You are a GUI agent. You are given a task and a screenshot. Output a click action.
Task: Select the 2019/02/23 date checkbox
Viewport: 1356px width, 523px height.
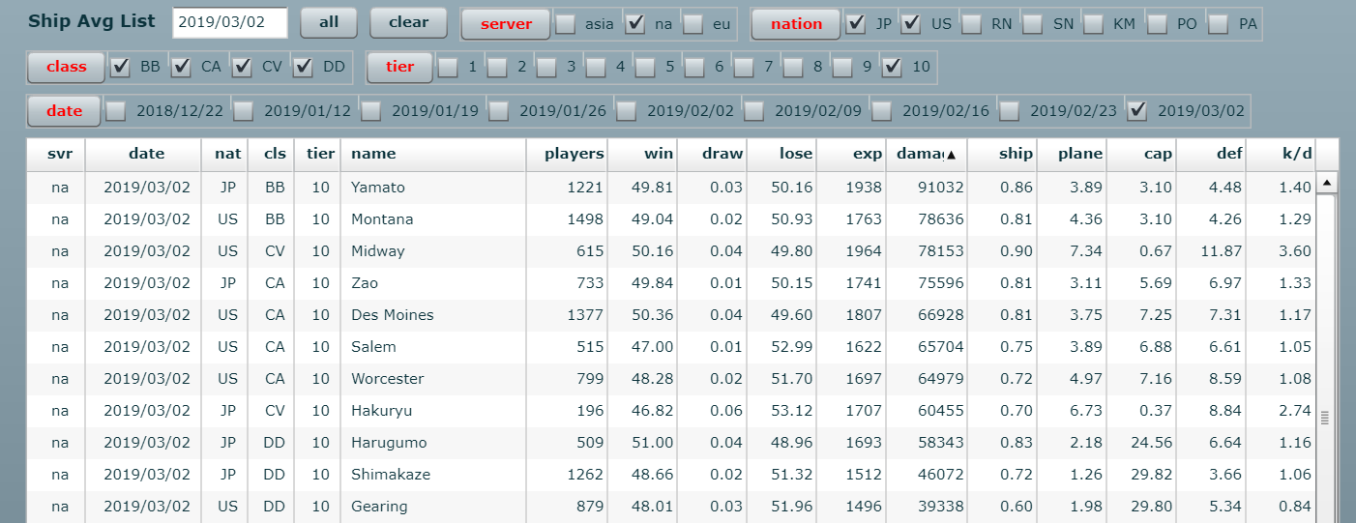pyautogui.click(x=1011, y=111)
